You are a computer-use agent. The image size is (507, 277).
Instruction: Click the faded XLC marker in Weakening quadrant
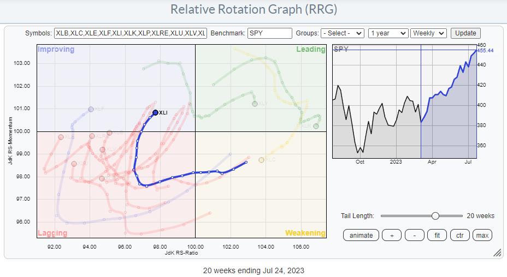(x=262, y=160)
